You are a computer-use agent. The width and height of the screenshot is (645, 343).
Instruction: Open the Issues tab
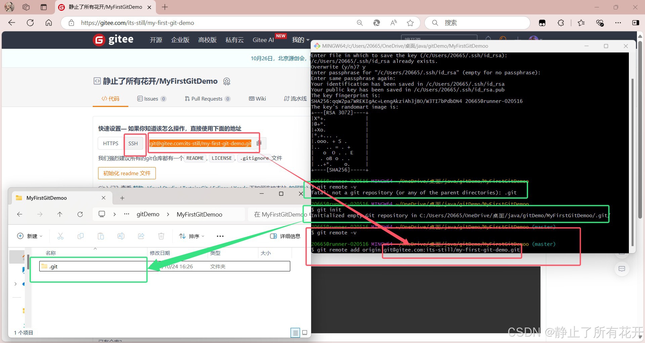[x=152, y=99]
